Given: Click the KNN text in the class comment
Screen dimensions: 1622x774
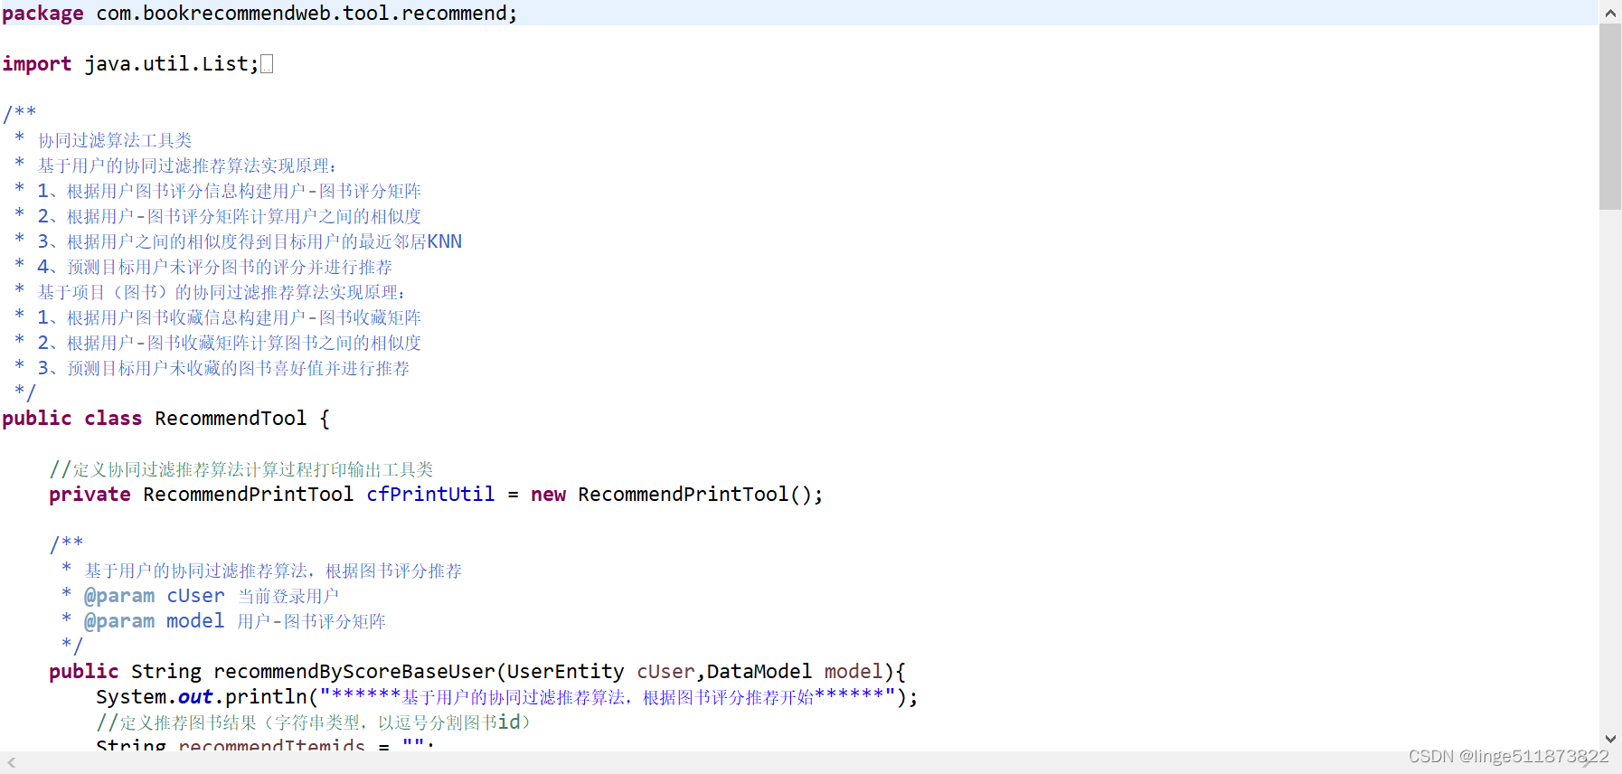Looking at the screenshot, I should pyautogui.click(x=444, y=241).
